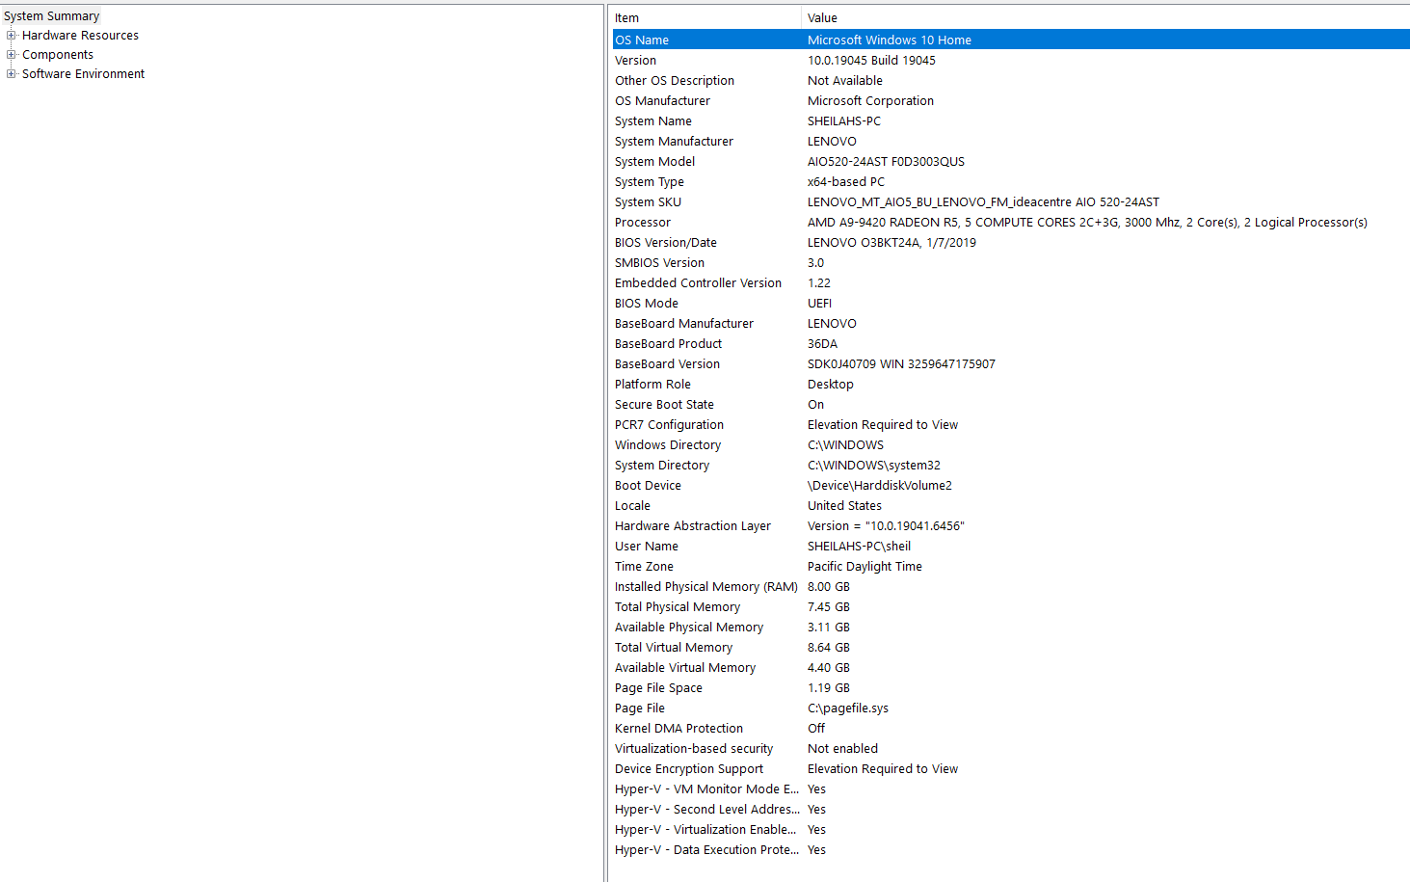1410x882 pixels.
Task: Select the BaseBoard Product row
Action: [x=1011, y=343]
